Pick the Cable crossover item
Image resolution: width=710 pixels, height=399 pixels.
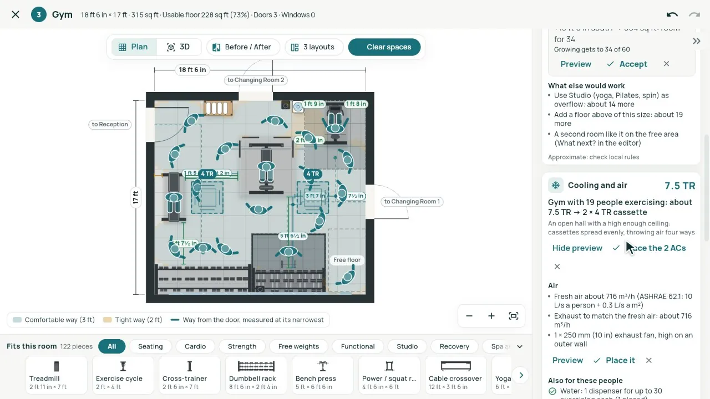[x=456, y=375]
